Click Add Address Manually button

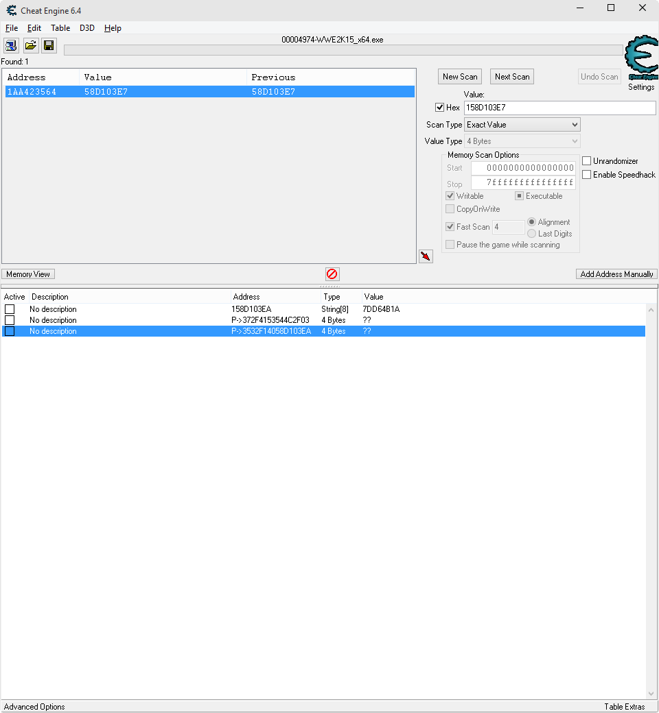[x=616, y=274]
